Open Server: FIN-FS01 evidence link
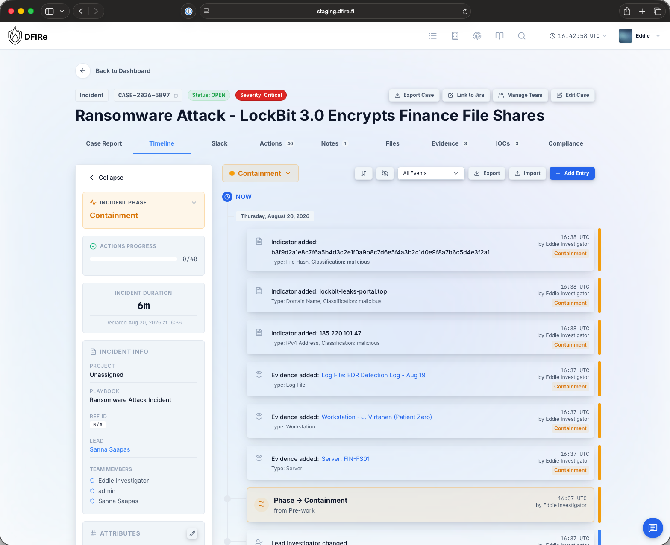The width and height of the screenshot is (670, 545). [x=346, y=459]
